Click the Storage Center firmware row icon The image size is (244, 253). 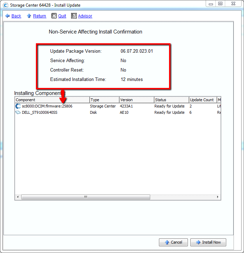pyautogui.click(x=18, y=106)
